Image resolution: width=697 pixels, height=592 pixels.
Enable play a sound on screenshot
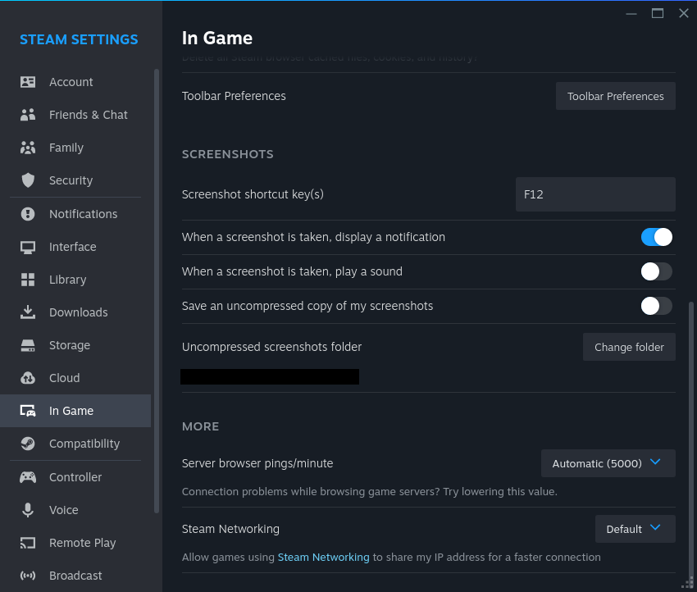(656, 271)
